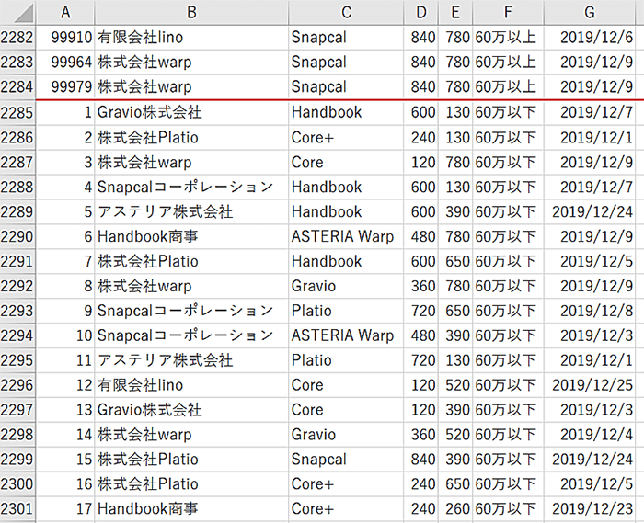The height and width of the screenshot is (523, 644).
Task: Select all cells using corner triangle button
Action: (x=18, y=12)
